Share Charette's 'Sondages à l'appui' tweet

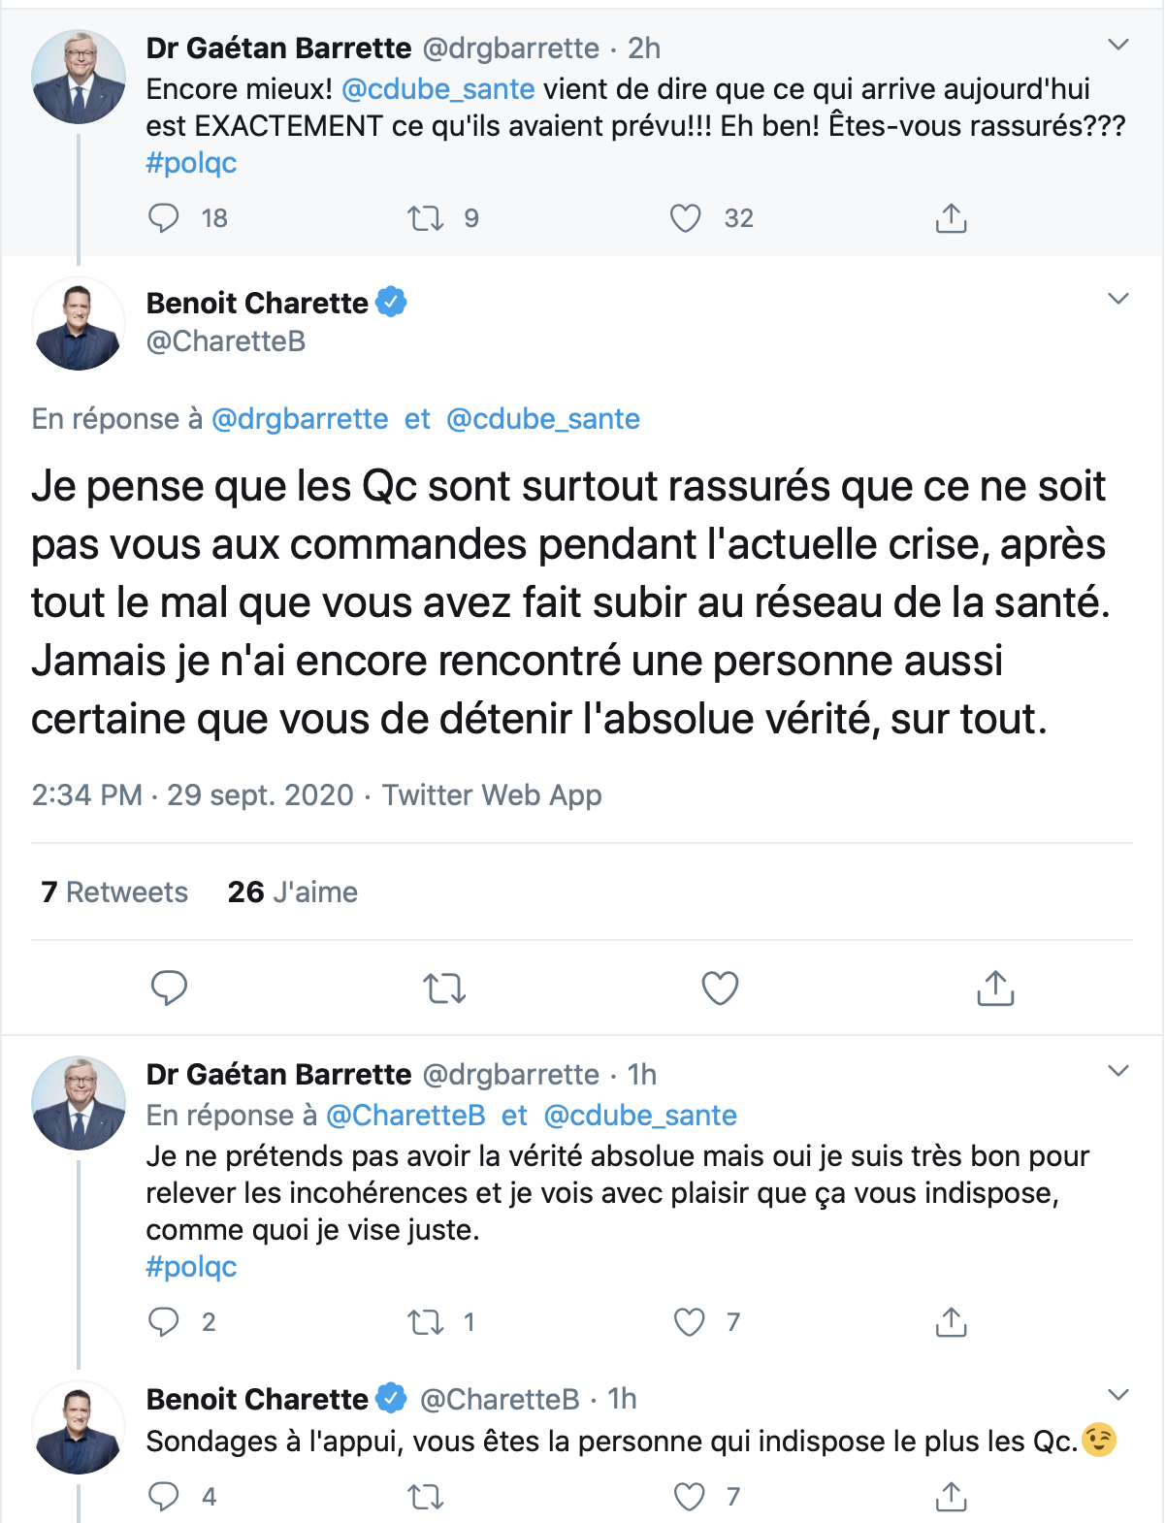coord(951,1497)
